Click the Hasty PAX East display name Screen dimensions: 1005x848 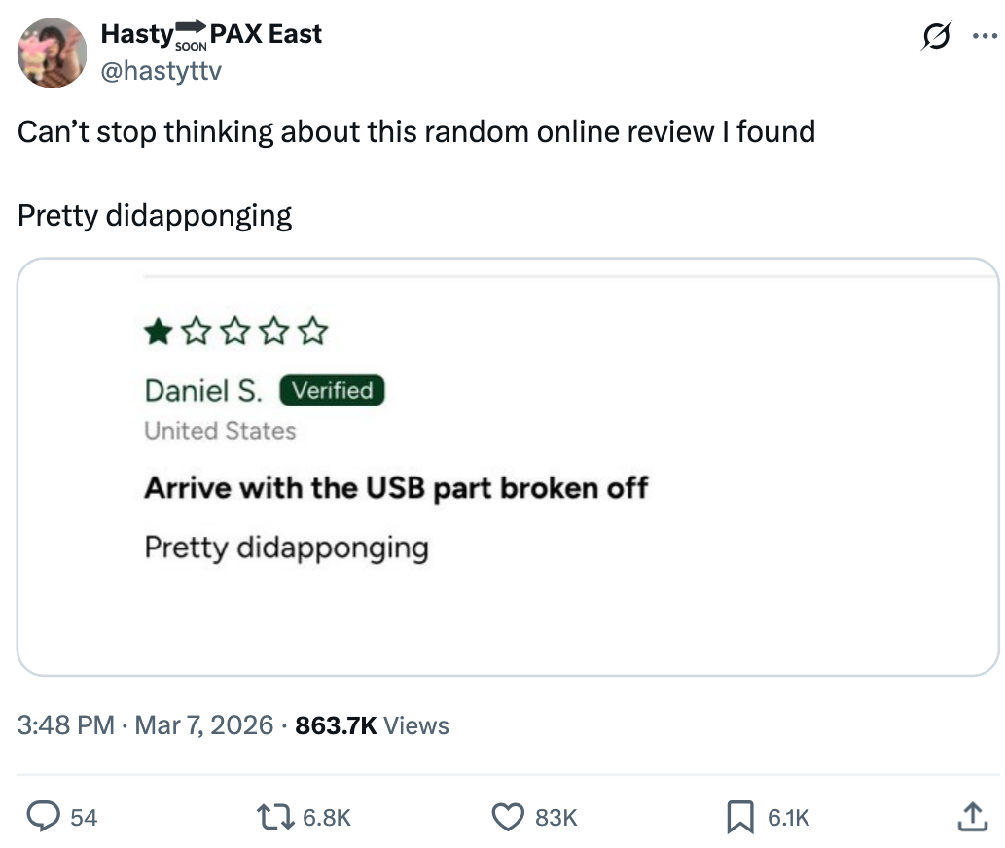pos(211,34)
